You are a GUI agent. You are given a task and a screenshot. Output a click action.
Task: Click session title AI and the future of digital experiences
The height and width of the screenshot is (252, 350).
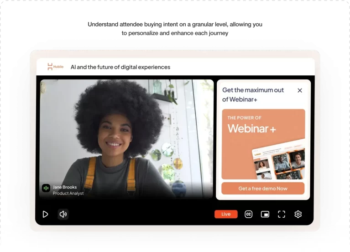tap(120, 67)
